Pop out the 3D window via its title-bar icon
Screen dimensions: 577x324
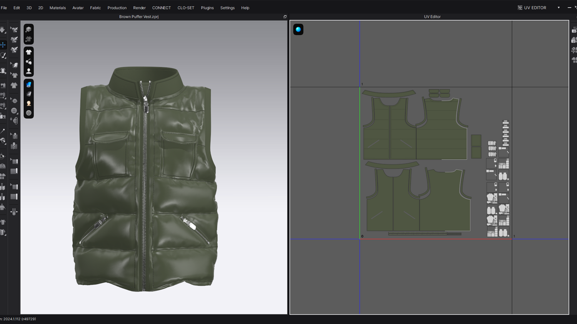285,17
